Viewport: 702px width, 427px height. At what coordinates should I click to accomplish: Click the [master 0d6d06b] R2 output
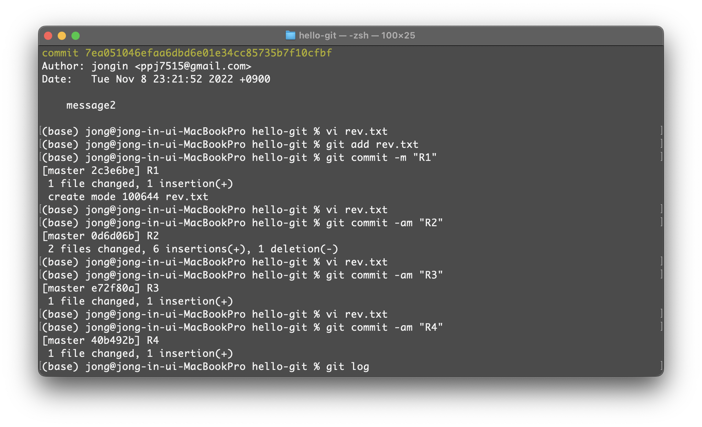coord(100,236)
